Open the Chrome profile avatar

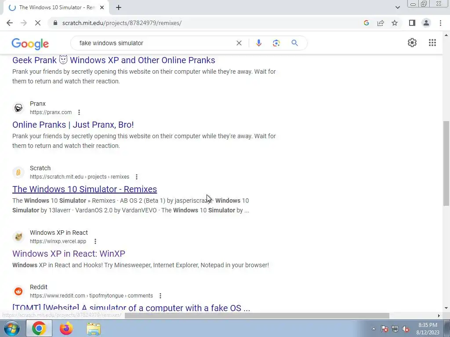coord(426,23)
